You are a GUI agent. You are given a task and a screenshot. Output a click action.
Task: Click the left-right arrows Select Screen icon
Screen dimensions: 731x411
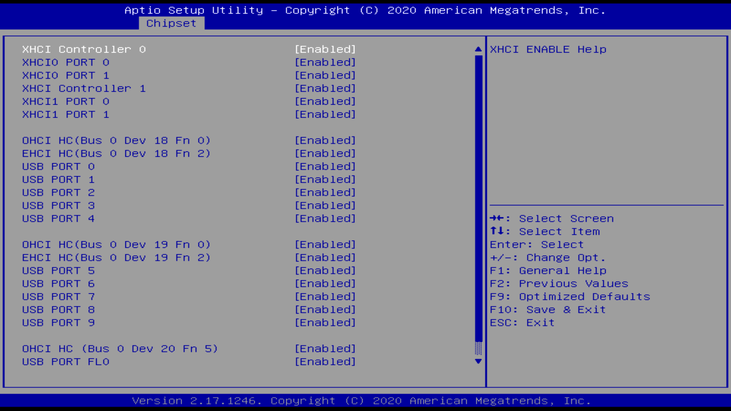pos(497,218)
